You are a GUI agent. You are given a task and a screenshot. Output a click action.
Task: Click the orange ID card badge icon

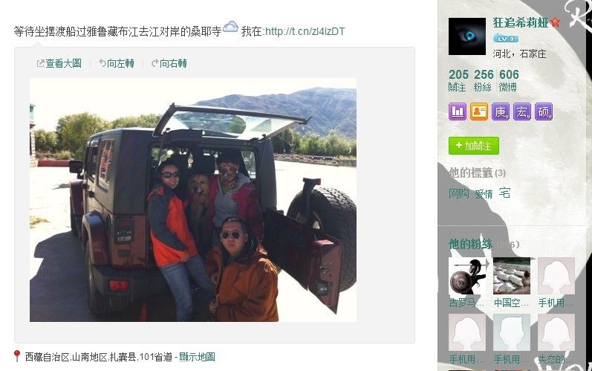point(479,112)
